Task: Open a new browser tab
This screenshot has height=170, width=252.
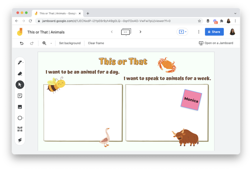Action: point(88,14)
